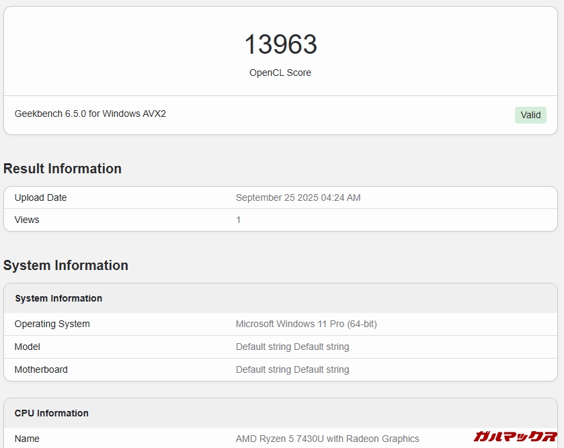Screen dimensions: 564x448
Task: Select Microsoft Windows 11 Pro (64-bit) value
Action: [307, 324]
